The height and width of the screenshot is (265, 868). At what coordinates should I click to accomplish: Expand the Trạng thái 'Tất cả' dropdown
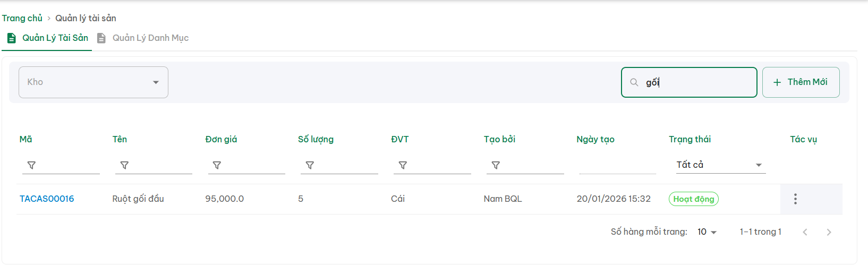point(720,165)
